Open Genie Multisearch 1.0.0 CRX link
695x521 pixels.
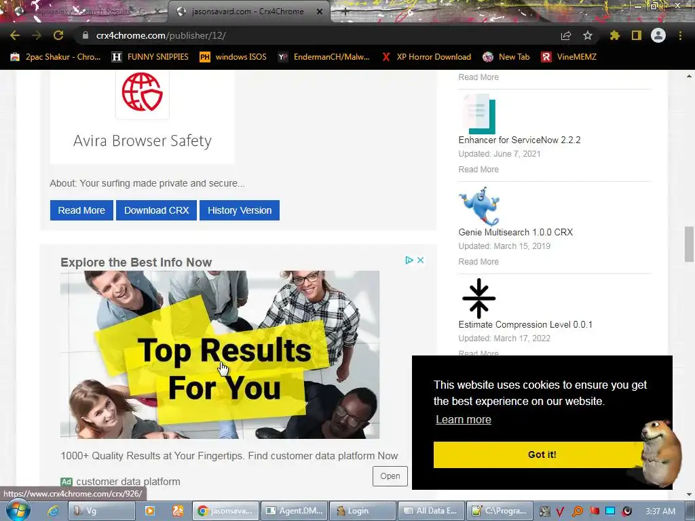pyautogui.click(x=516, y=232)
